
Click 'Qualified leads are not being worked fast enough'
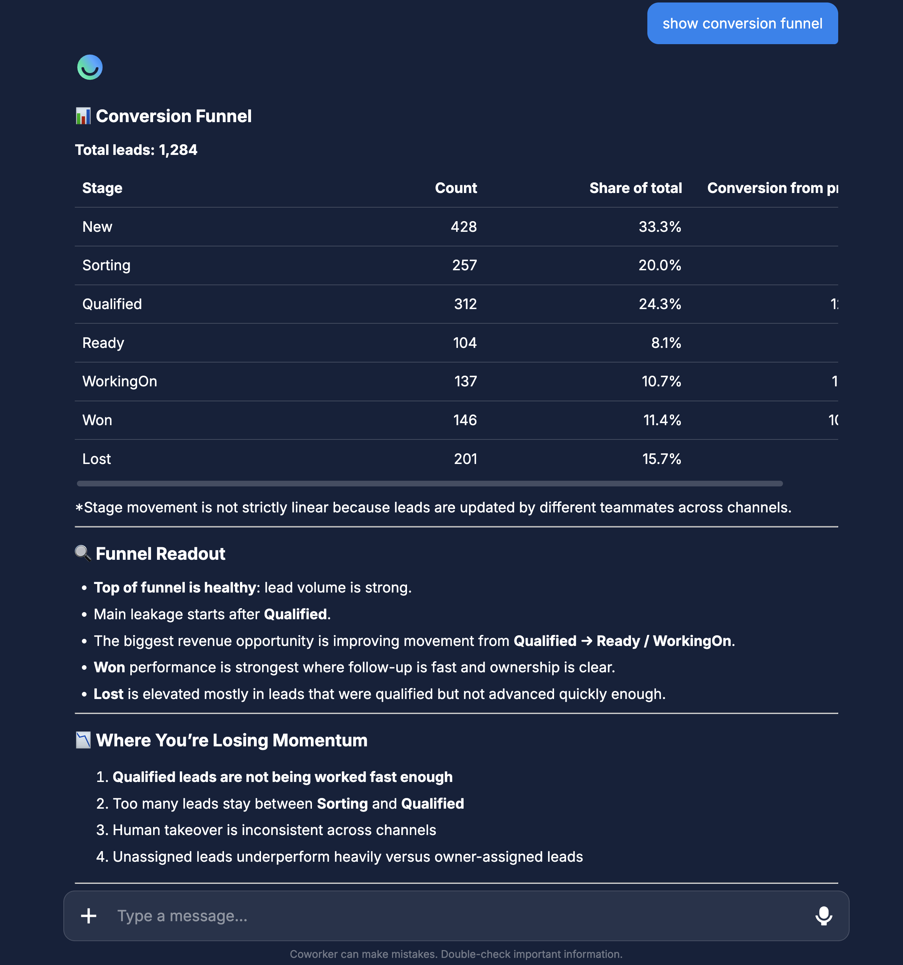click(283, 777)
